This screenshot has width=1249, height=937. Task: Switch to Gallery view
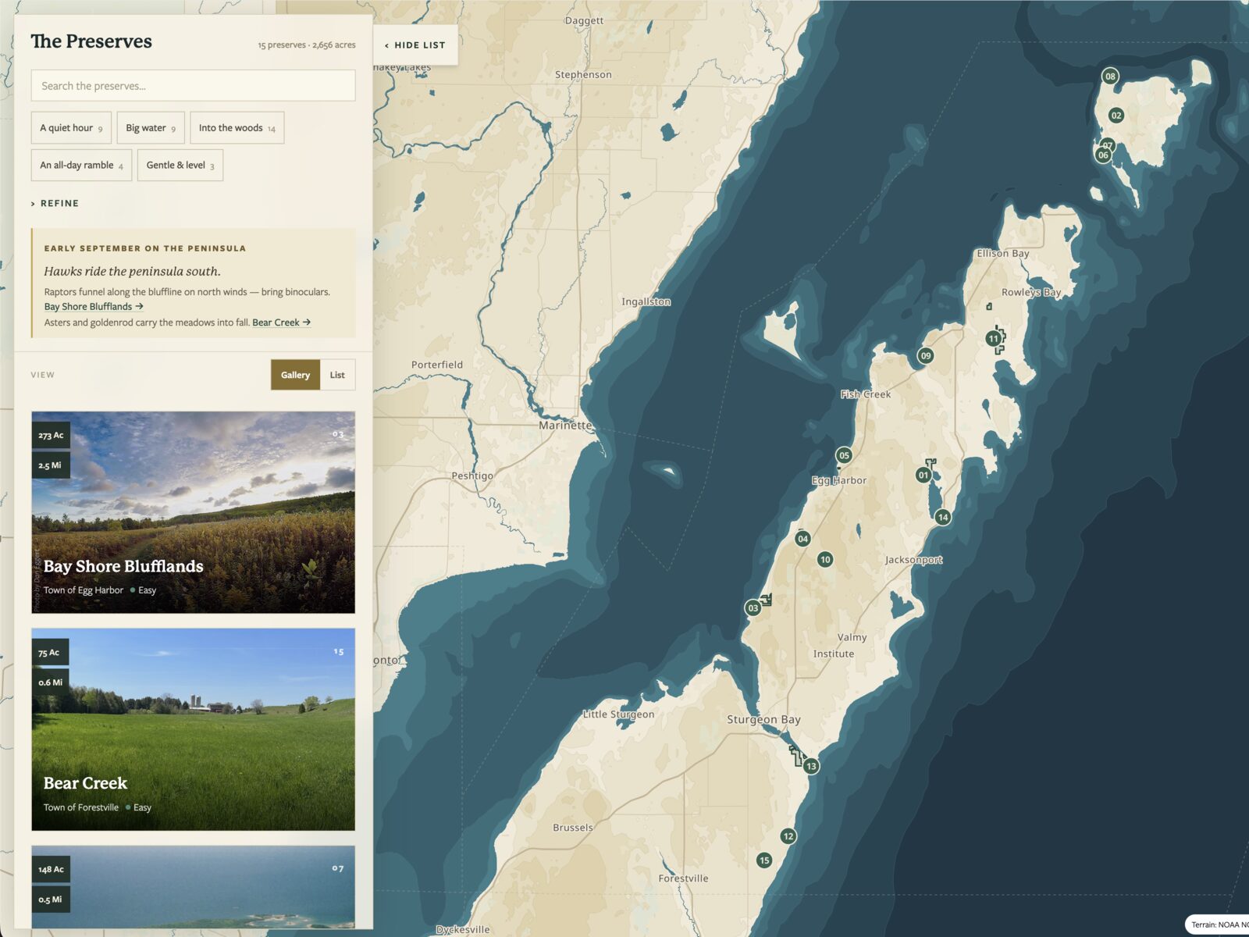pyautogui.click(x=295, y=375)
